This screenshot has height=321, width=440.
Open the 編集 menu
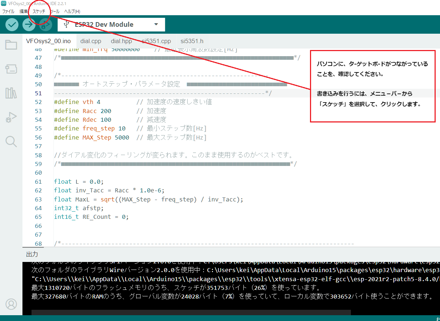click(24, 11)
